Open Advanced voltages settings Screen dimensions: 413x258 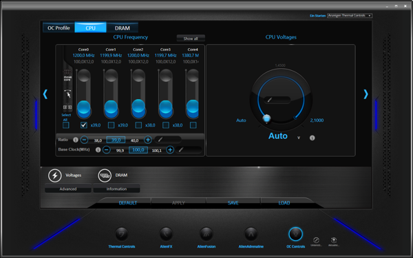[68, 189]
